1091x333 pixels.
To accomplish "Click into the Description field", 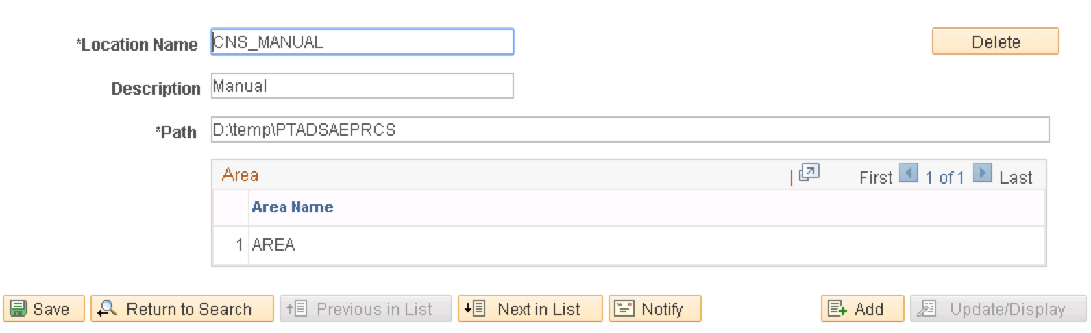I will click(x=363, y=86).
